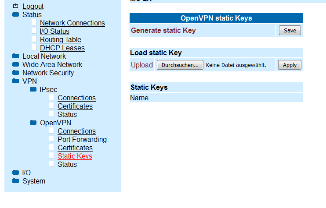Image resolution: width=326 pixels, height=208 pixels.
Task: Open Port Forwarding page
Action: click(x=82, y=139)
